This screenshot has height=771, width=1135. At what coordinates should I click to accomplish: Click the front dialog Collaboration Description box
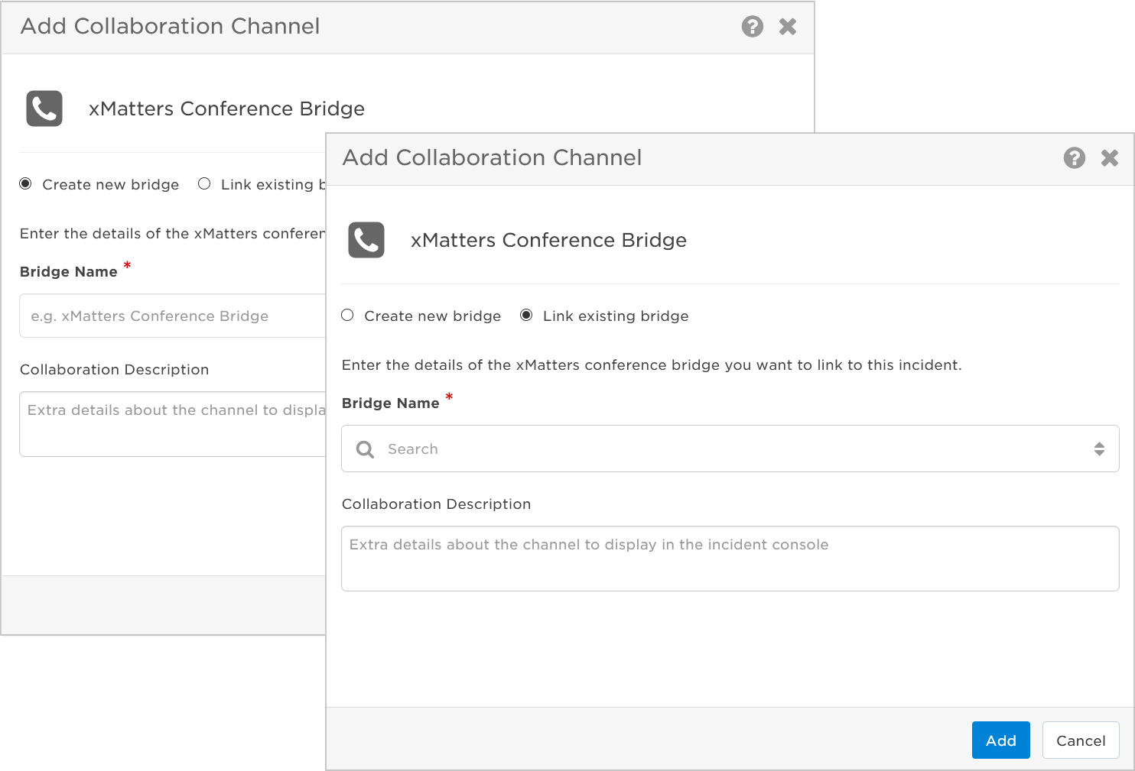[x=730, y=559]
